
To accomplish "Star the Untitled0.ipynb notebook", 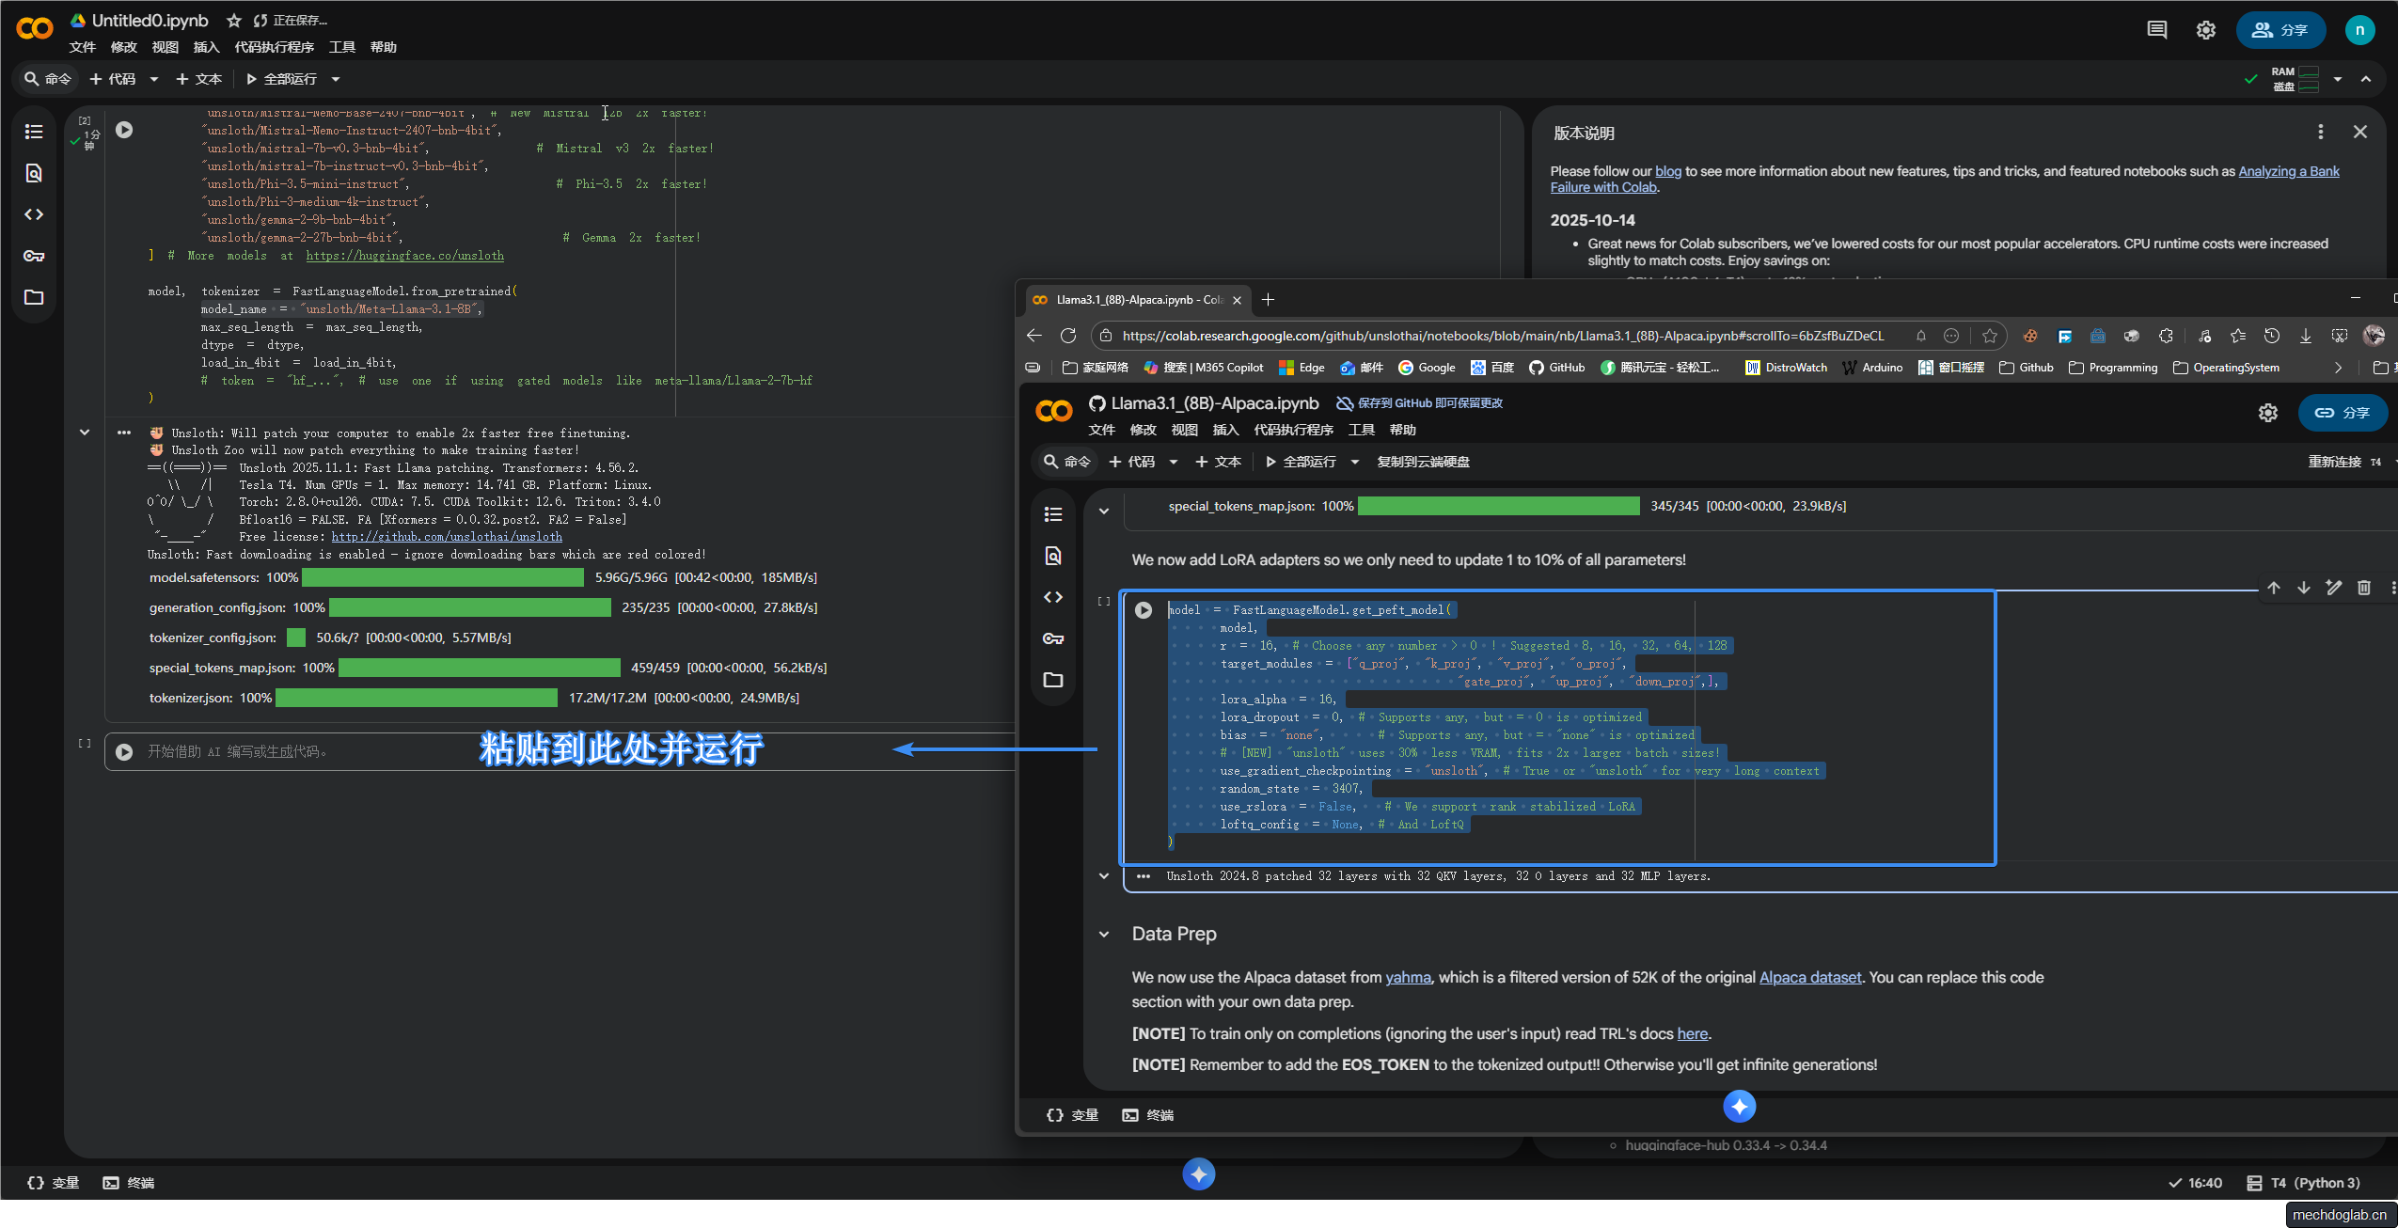I will [234, 21].
